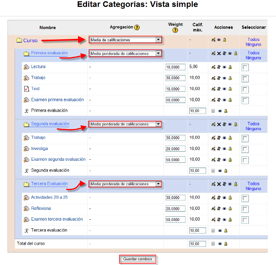The height and width of the screenshot is (265, 276).
Task: Click edit icon in Curso row
Action: pyautogui.click(x=213, y=40)
